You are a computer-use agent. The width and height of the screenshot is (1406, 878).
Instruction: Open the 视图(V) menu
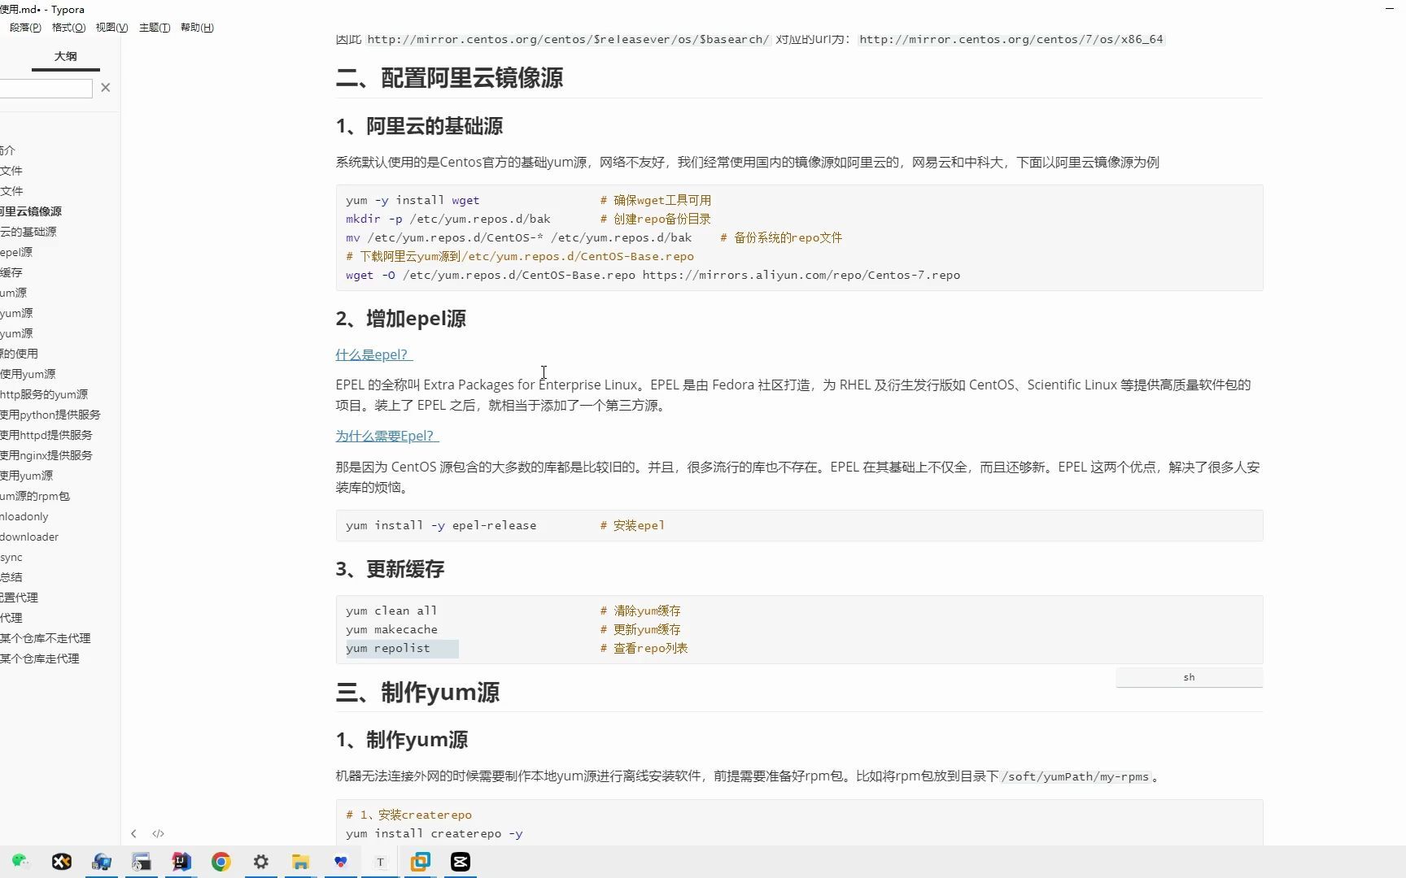pos(111,28)
